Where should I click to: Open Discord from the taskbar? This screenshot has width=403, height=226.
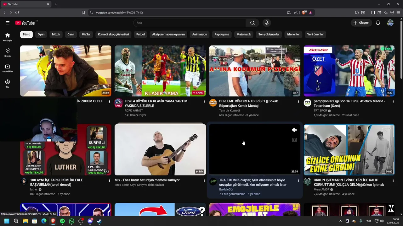[x=90, y=221]
